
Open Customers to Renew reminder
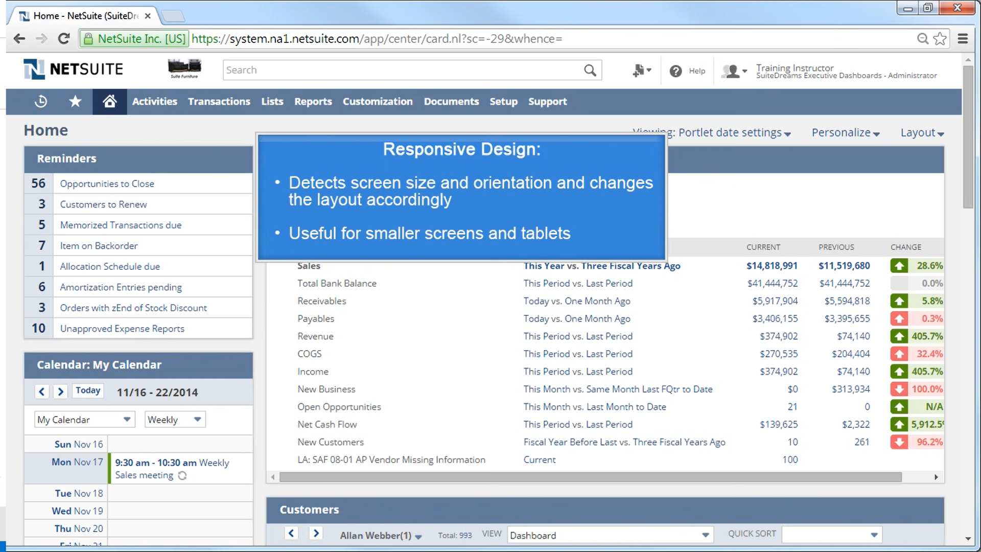pyautogui.click(x=104, y=204)
